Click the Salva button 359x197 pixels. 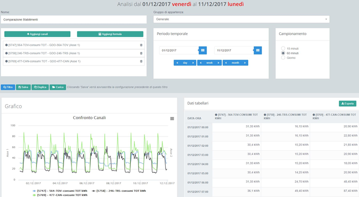24,87
